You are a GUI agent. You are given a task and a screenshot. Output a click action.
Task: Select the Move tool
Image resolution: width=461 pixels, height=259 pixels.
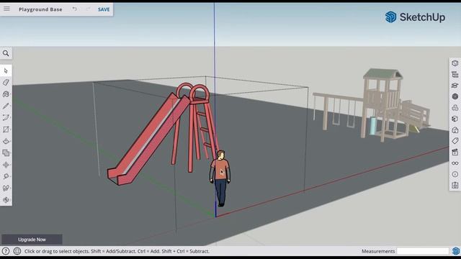coord(6,165)
